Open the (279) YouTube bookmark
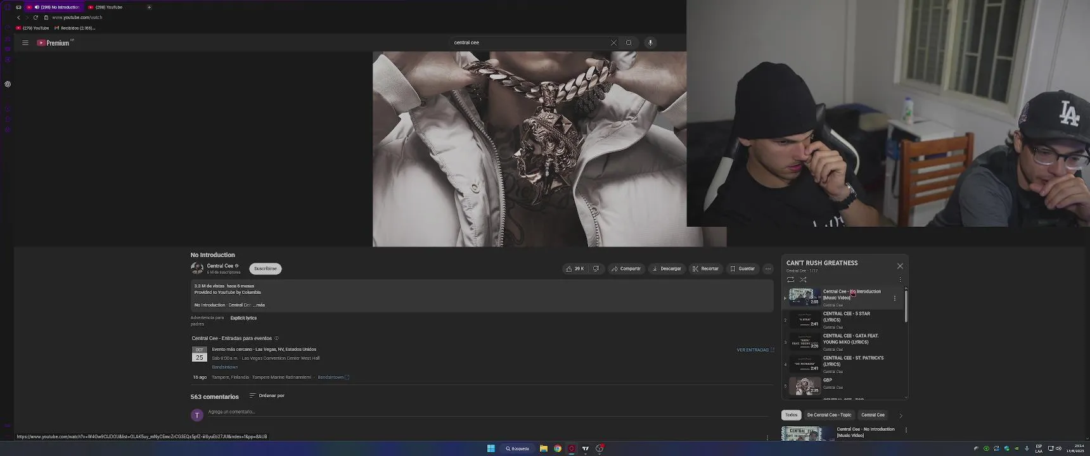This screenshot has width=1090, height=456. [32, 28]
